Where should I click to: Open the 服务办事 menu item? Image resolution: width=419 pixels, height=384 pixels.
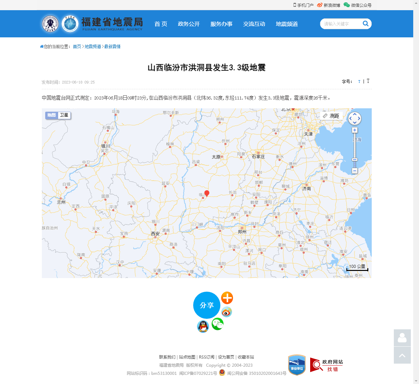coord(221,24)
